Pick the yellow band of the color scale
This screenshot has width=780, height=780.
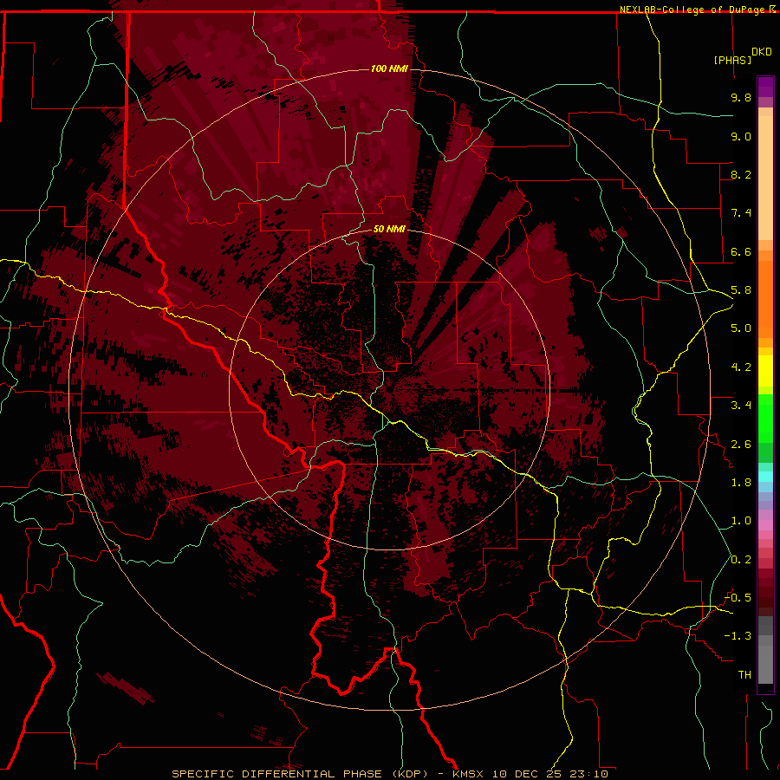tap(765, 371)
